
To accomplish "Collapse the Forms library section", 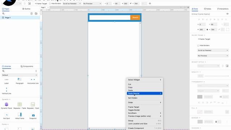I will pyautogui.click(x=5, y=124).
